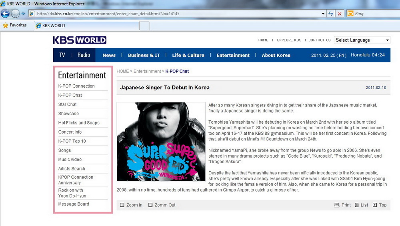Open Concert Info sidebar link
Screen dimensions: 400x226
pyautogui.click(x=70, y=132)
